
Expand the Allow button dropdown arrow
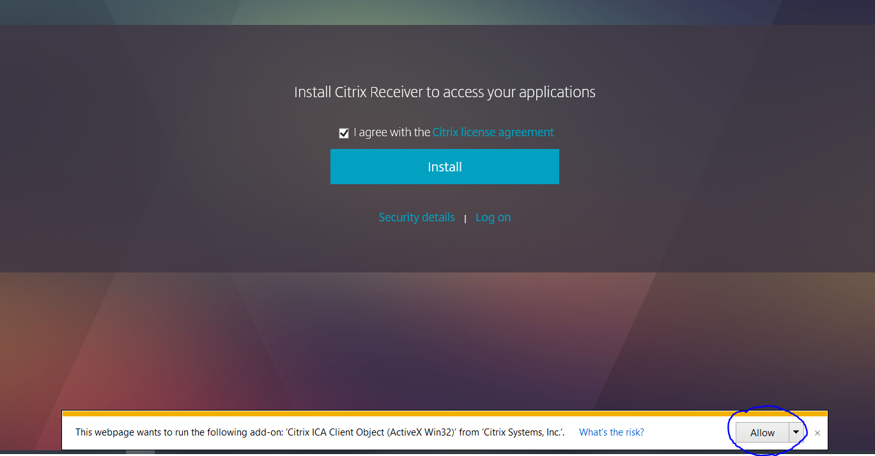796,432
